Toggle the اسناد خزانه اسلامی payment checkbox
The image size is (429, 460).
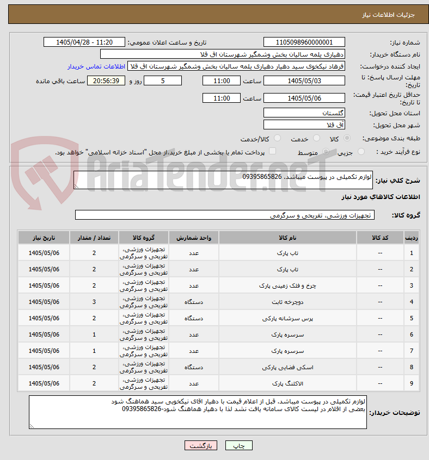[273, 151]
